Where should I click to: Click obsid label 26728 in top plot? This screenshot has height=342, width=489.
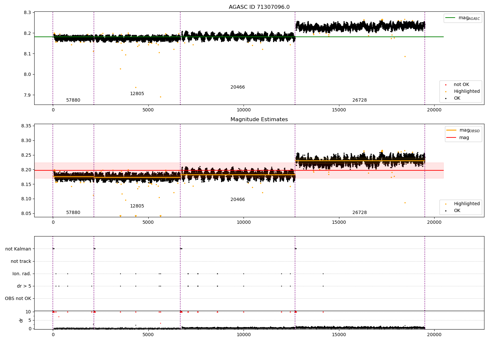point(360,100)
